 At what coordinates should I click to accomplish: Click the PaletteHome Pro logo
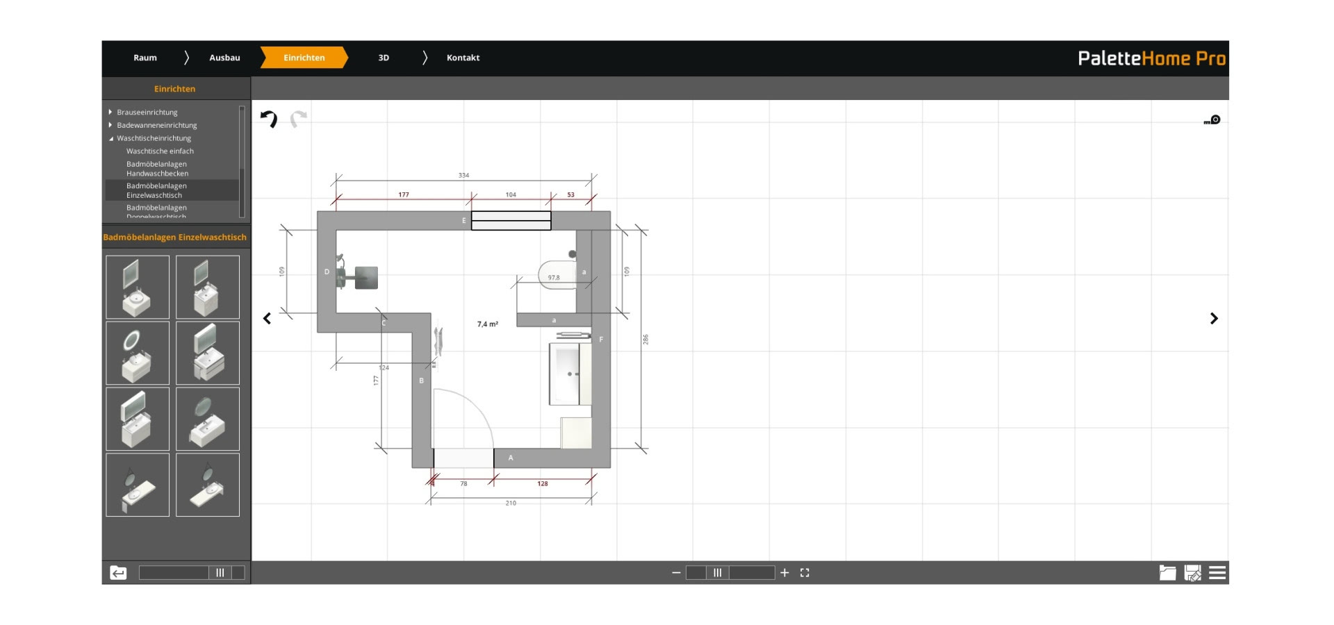[1151, 58]
